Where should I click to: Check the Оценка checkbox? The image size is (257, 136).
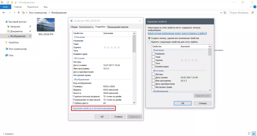(153, 60)
